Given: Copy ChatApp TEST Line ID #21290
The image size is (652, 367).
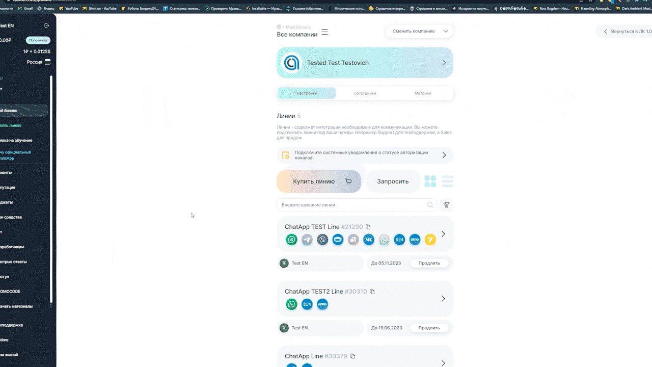Looking at the screenshot, I should pyautogui.click(x=368, y=227).
